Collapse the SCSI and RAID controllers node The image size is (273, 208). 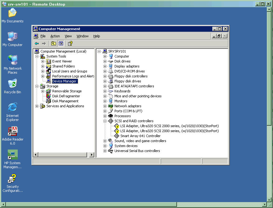point(105,121)
